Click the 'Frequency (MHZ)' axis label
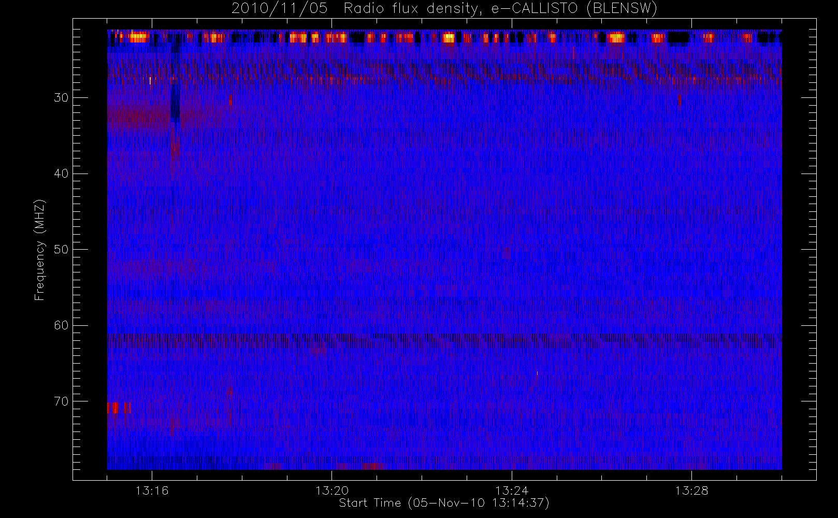This screenshot has height=518, width=838. 39,250
